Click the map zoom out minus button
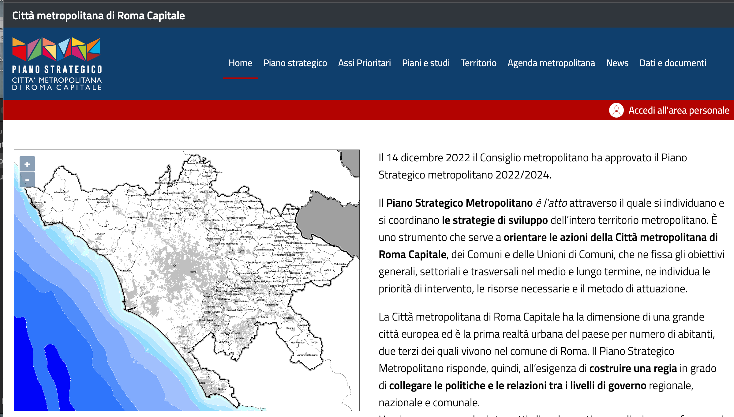 coord(27,180)
